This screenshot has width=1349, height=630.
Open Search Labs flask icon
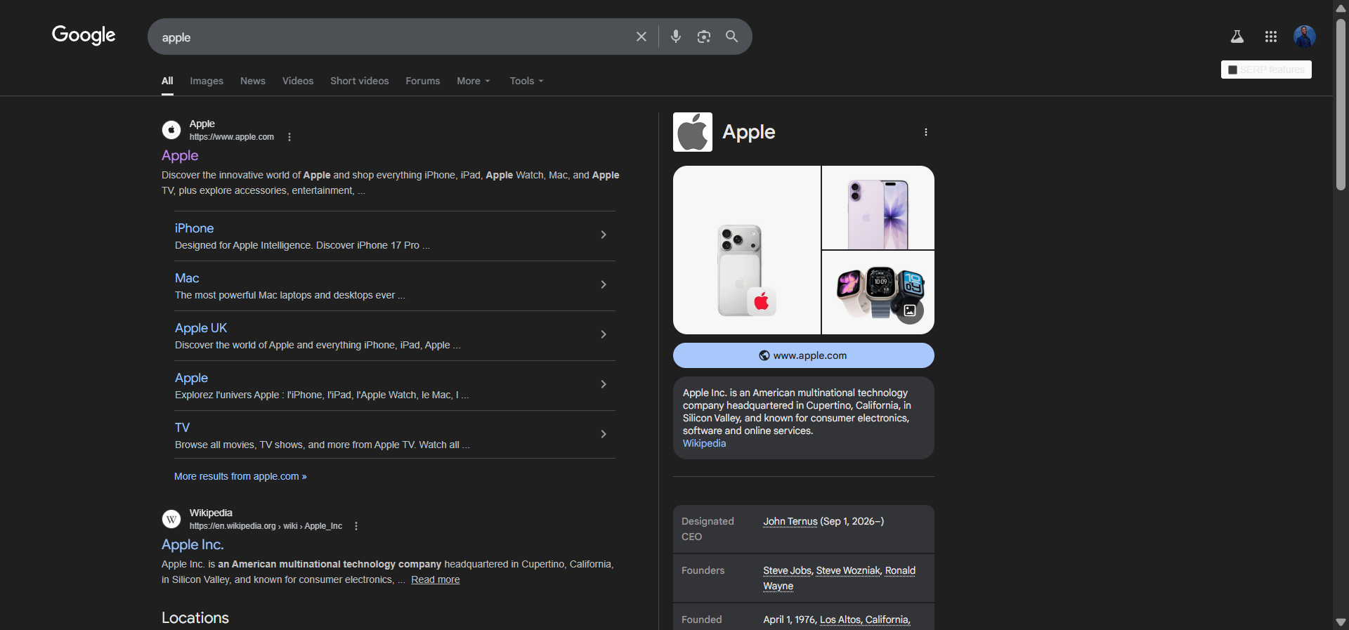[1237, 37]
